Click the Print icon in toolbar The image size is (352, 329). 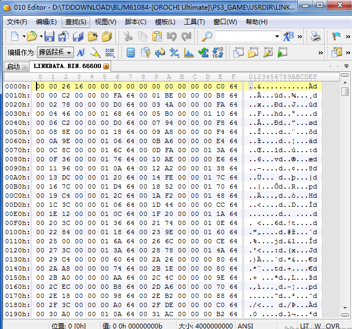(316, 36)
